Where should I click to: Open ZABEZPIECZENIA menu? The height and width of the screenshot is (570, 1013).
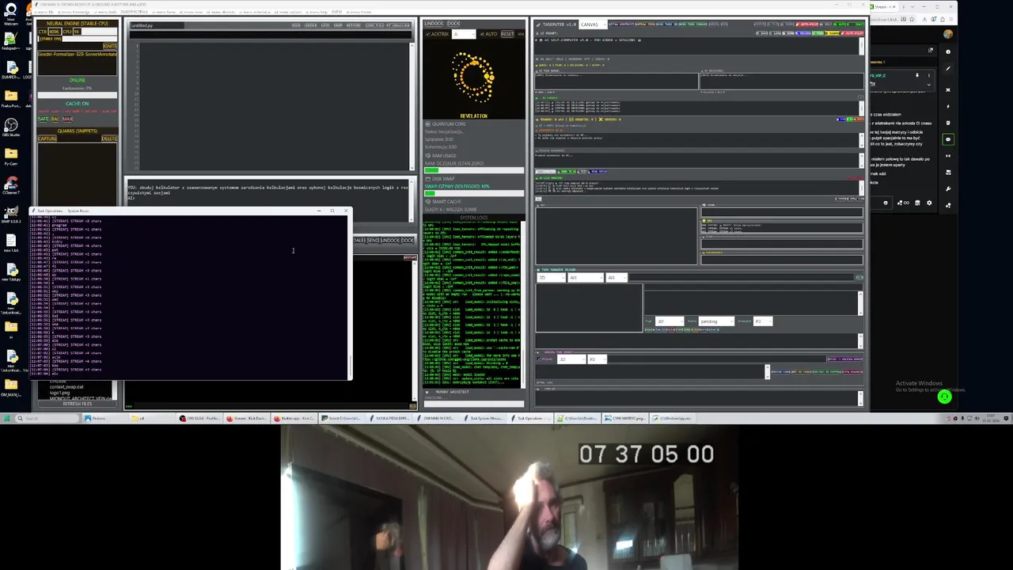coord(134,13)
